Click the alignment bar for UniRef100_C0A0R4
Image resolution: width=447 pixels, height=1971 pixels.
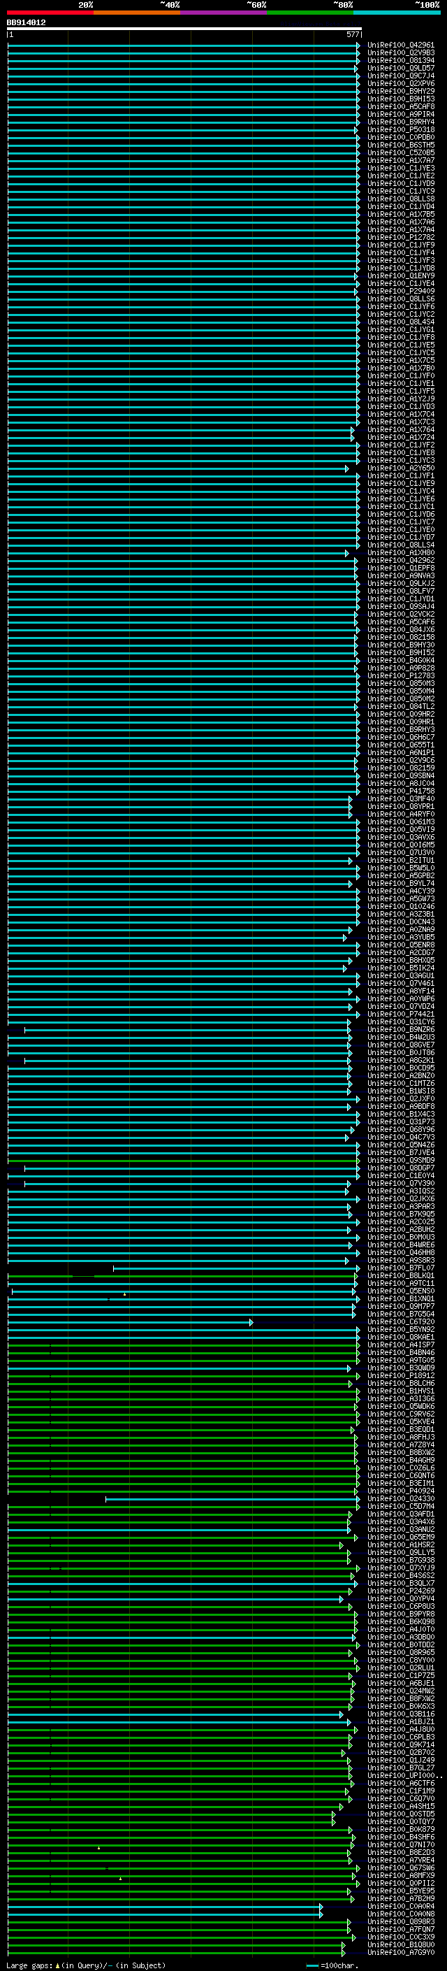coord(165,1906)
